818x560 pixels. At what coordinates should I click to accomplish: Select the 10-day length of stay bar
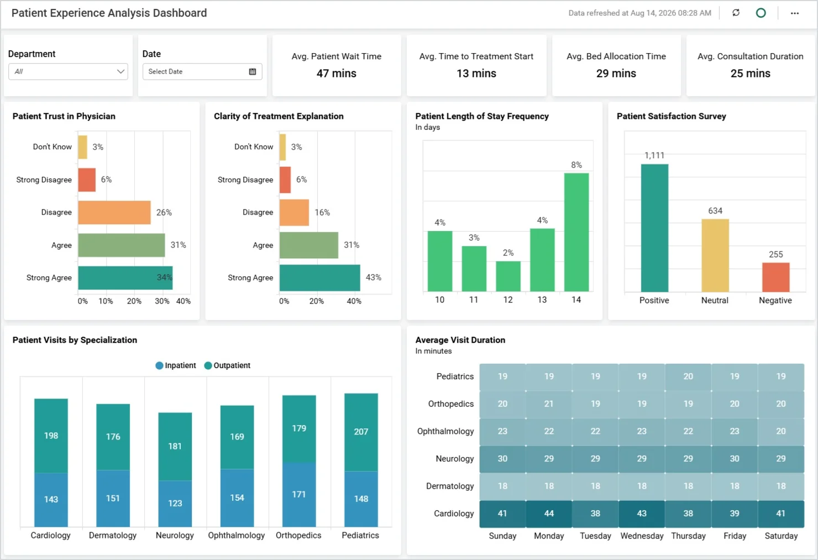pos(440,261)
